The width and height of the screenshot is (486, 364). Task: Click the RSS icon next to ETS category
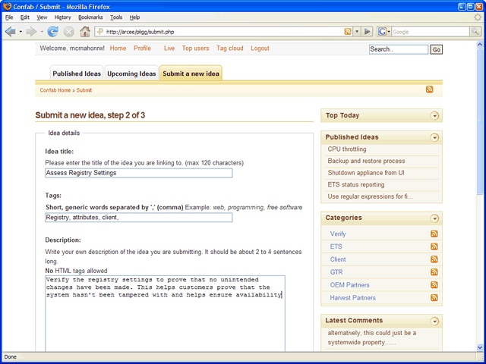(x=434, y=246)
